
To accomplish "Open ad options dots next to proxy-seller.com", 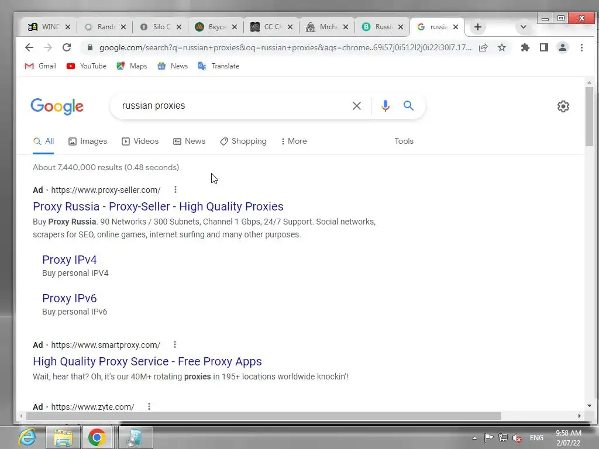I will tap(175, 189).
